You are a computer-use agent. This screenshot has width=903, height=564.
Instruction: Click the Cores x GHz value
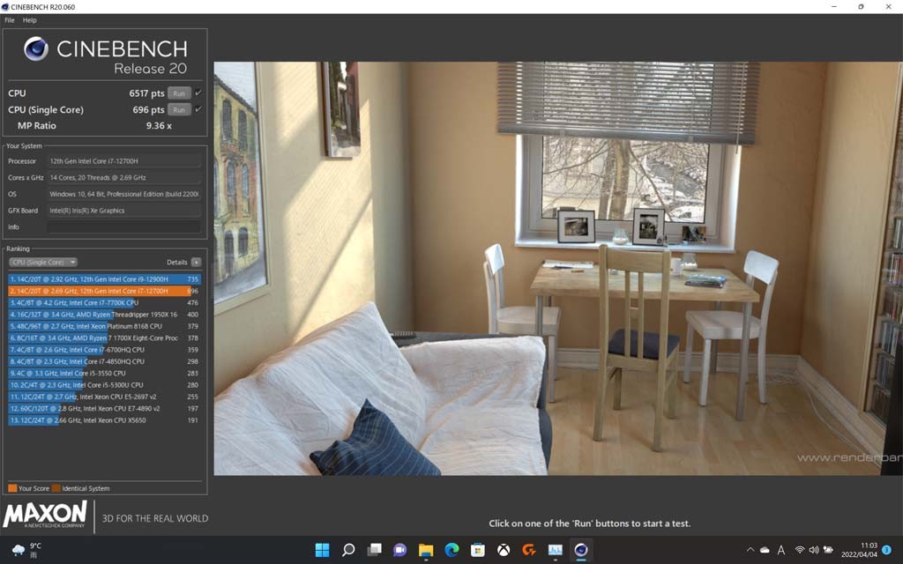click(123, 178)
